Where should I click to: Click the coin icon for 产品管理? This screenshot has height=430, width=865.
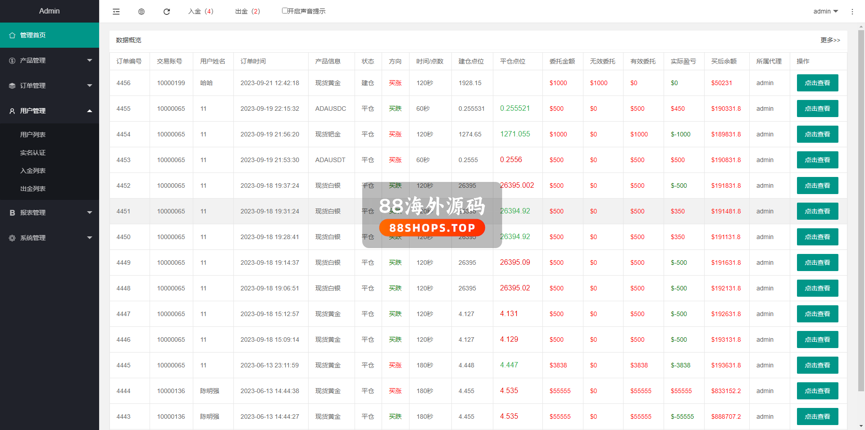12,60
